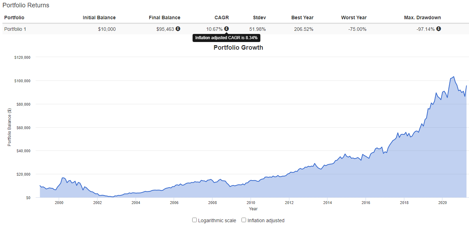The image size is (469, 225).
Task: Click the inflation adjusted CAGR tooltip
Action: pos(226,38)
